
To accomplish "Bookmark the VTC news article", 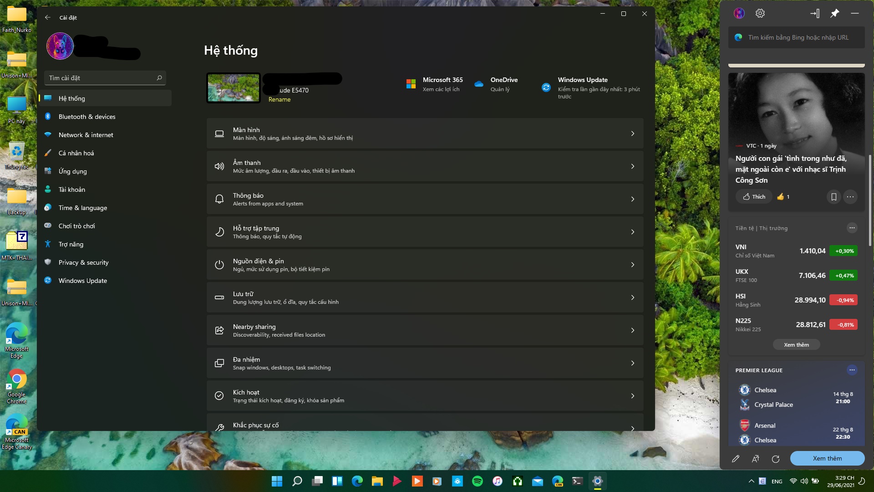I will click(x=833, y=197).
